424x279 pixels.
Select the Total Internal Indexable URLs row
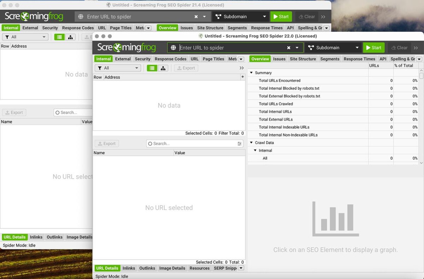click(333, 127)
